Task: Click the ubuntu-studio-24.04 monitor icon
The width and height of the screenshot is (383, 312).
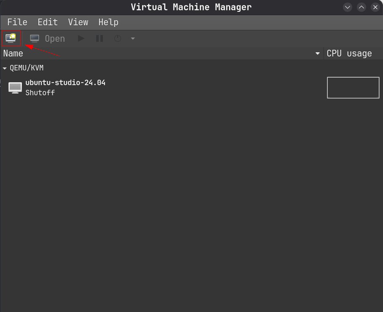Action: pos(15,88)
